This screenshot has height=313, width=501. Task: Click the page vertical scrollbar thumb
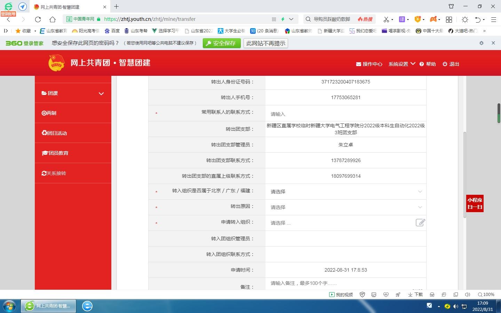click(x=464, y=175)
